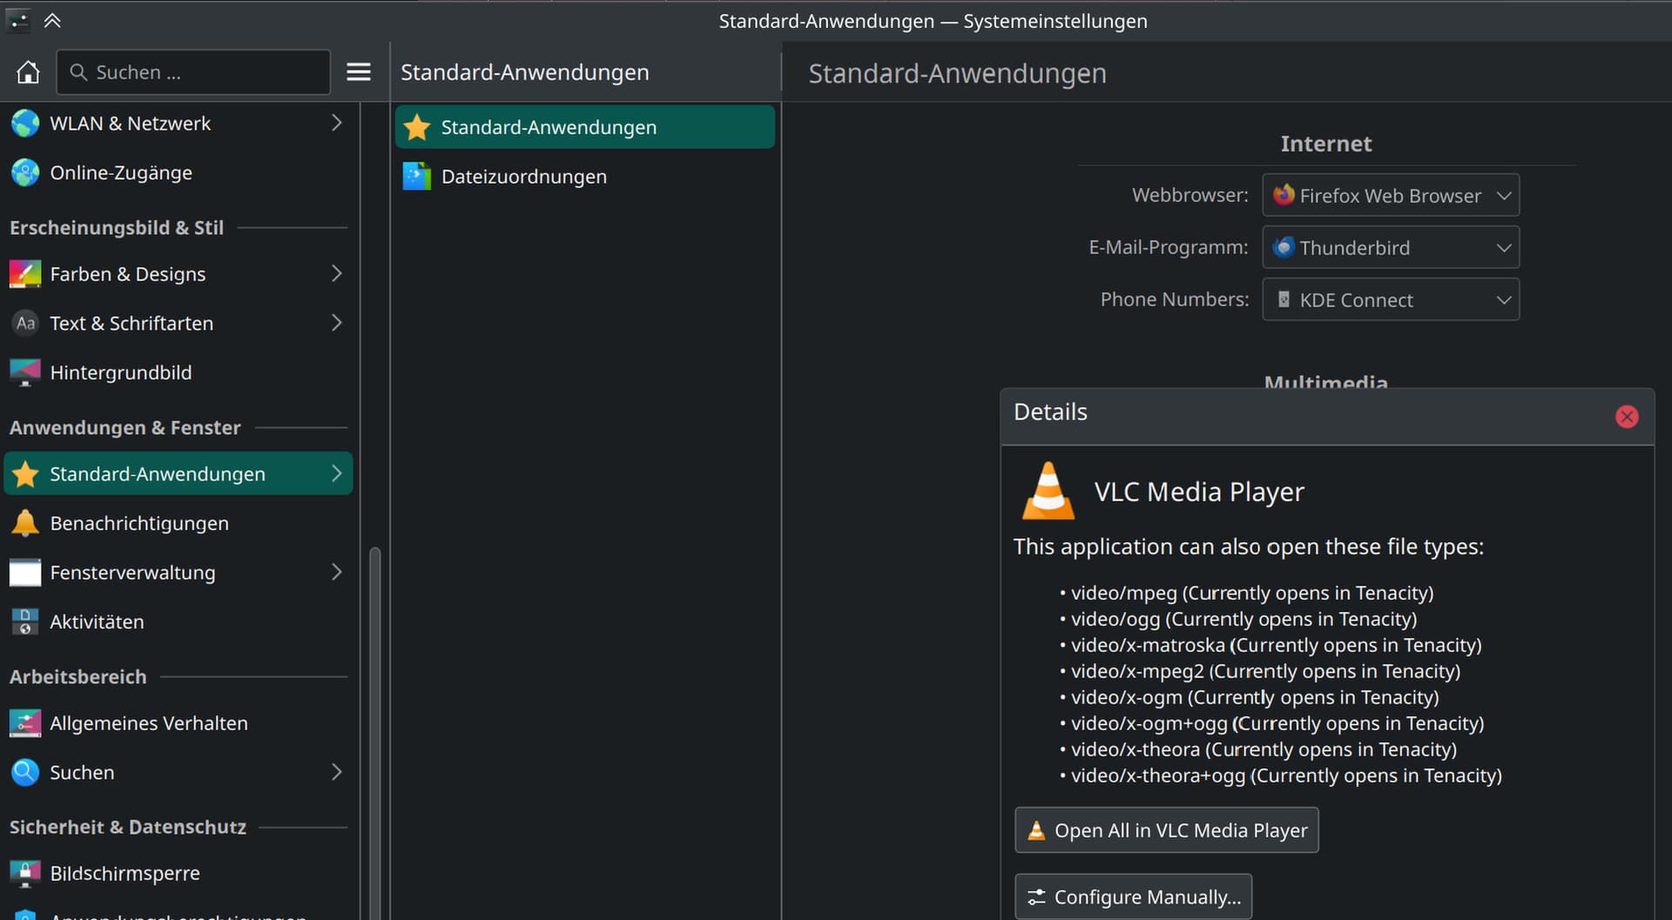The width and height of the screenshot is (1672, 920).
Task: Open the Phone Numbers dropdown showing KDE Connect
Action: pos(1391,299)
